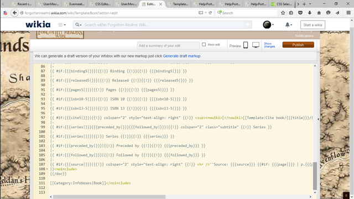Click the Publish button
The height and width of the screenshot is (199, 354).
(298, 45)
